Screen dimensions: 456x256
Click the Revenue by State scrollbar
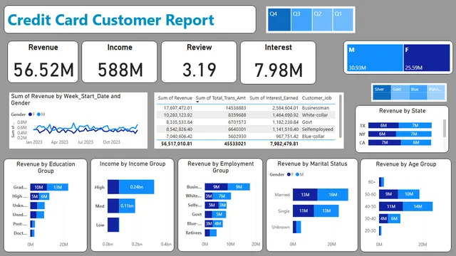pos(445,128)
